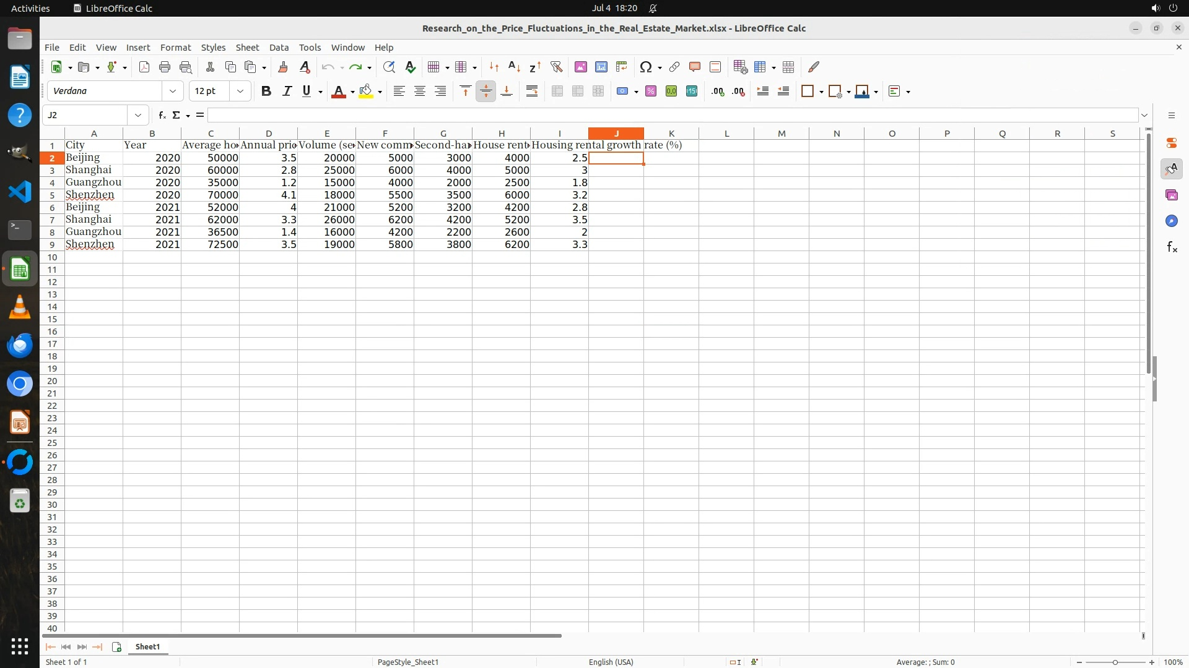
Task: Expand the Name Box dropdown arrow
Action: [138, 115]
